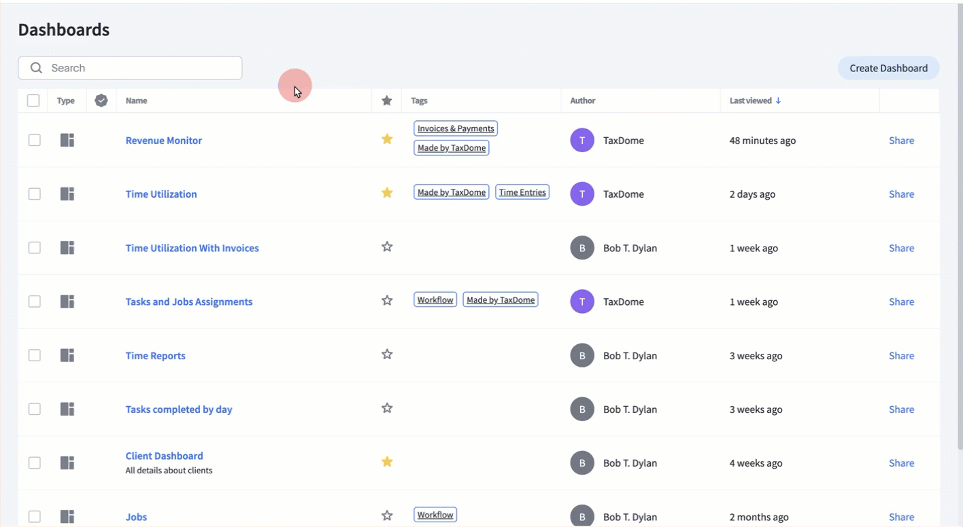This screenshot has height=527, width=963.
Task: Select the Time Reports row checkbox
Action: coord(34,355)
